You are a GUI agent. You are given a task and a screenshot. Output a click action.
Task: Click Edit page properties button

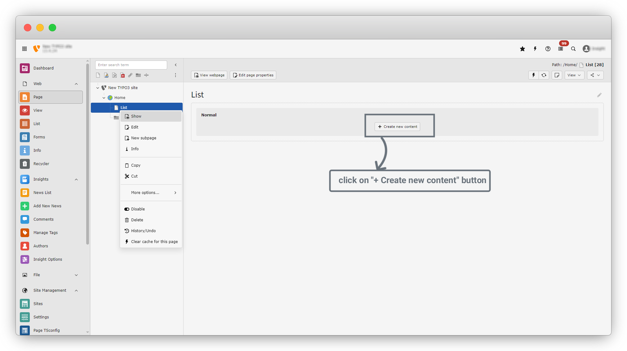253,75
